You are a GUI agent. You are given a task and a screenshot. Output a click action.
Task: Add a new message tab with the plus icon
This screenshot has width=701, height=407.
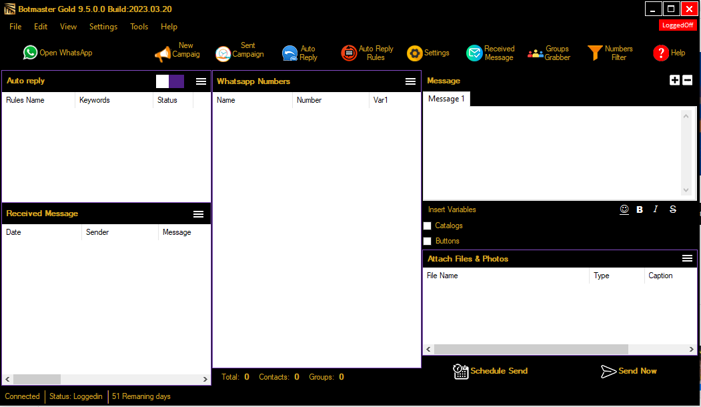click(674, 80)
